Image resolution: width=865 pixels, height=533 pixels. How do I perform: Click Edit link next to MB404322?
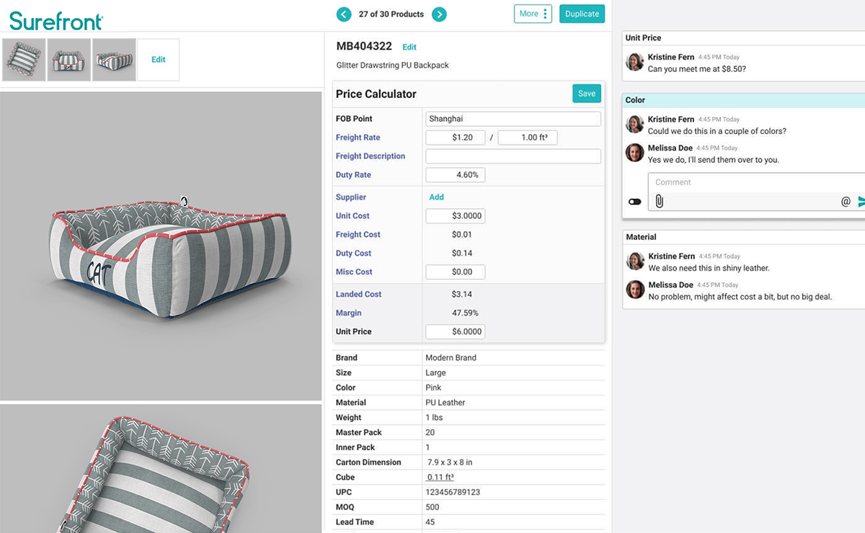[409, 48]
